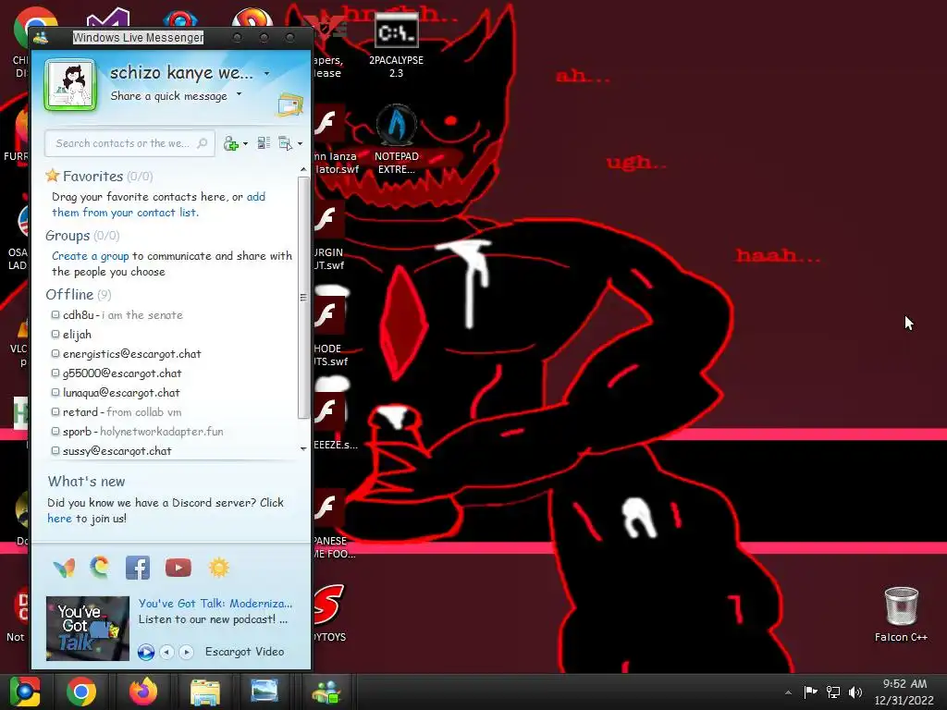
Task: Select contact g55000@escargot.chat
Action: click(122, 373)
